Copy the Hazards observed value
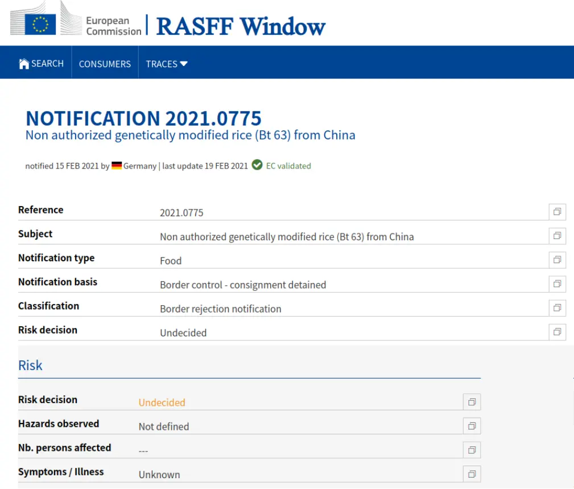Viewport: 574px width, 489px height. pos(472,426)
